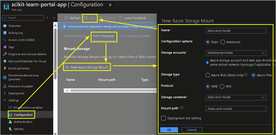Image resolution: width=276 pixels, height=135 pixels.
Task: Click the Discard X icon
Action: tap(101, 18)
